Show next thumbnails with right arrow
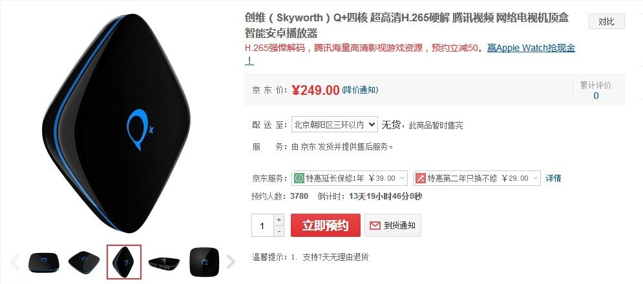643x284 pixels. point(231,262)
